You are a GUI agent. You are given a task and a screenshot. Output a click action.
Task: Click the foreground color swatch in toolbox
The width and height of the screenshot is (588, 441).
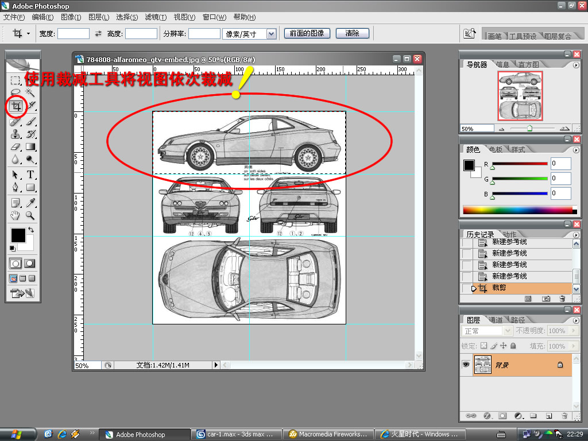pos(18,235)
